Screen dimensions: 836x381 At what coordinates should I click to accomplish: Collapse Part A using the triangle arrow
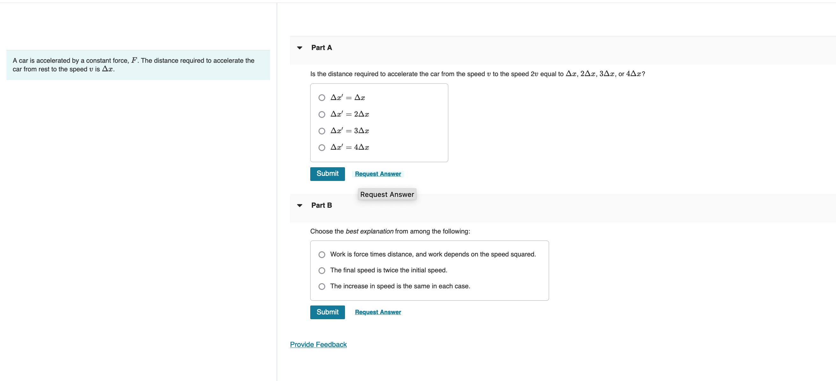(x=299, y=48)
